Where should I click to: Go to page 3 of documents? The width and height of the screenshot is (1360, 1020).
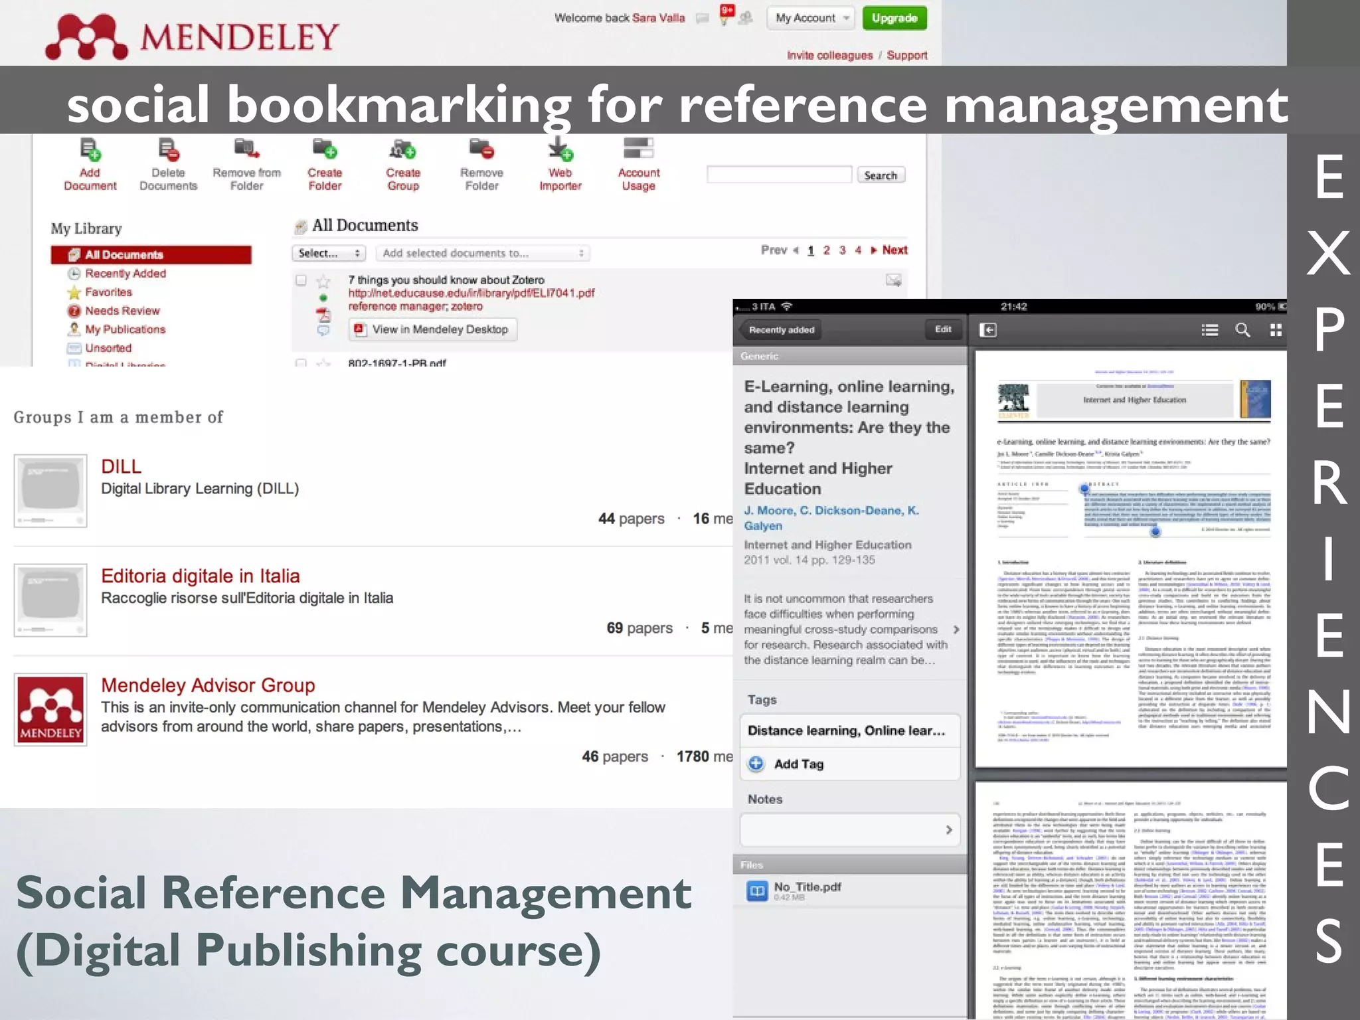[842, 250]
